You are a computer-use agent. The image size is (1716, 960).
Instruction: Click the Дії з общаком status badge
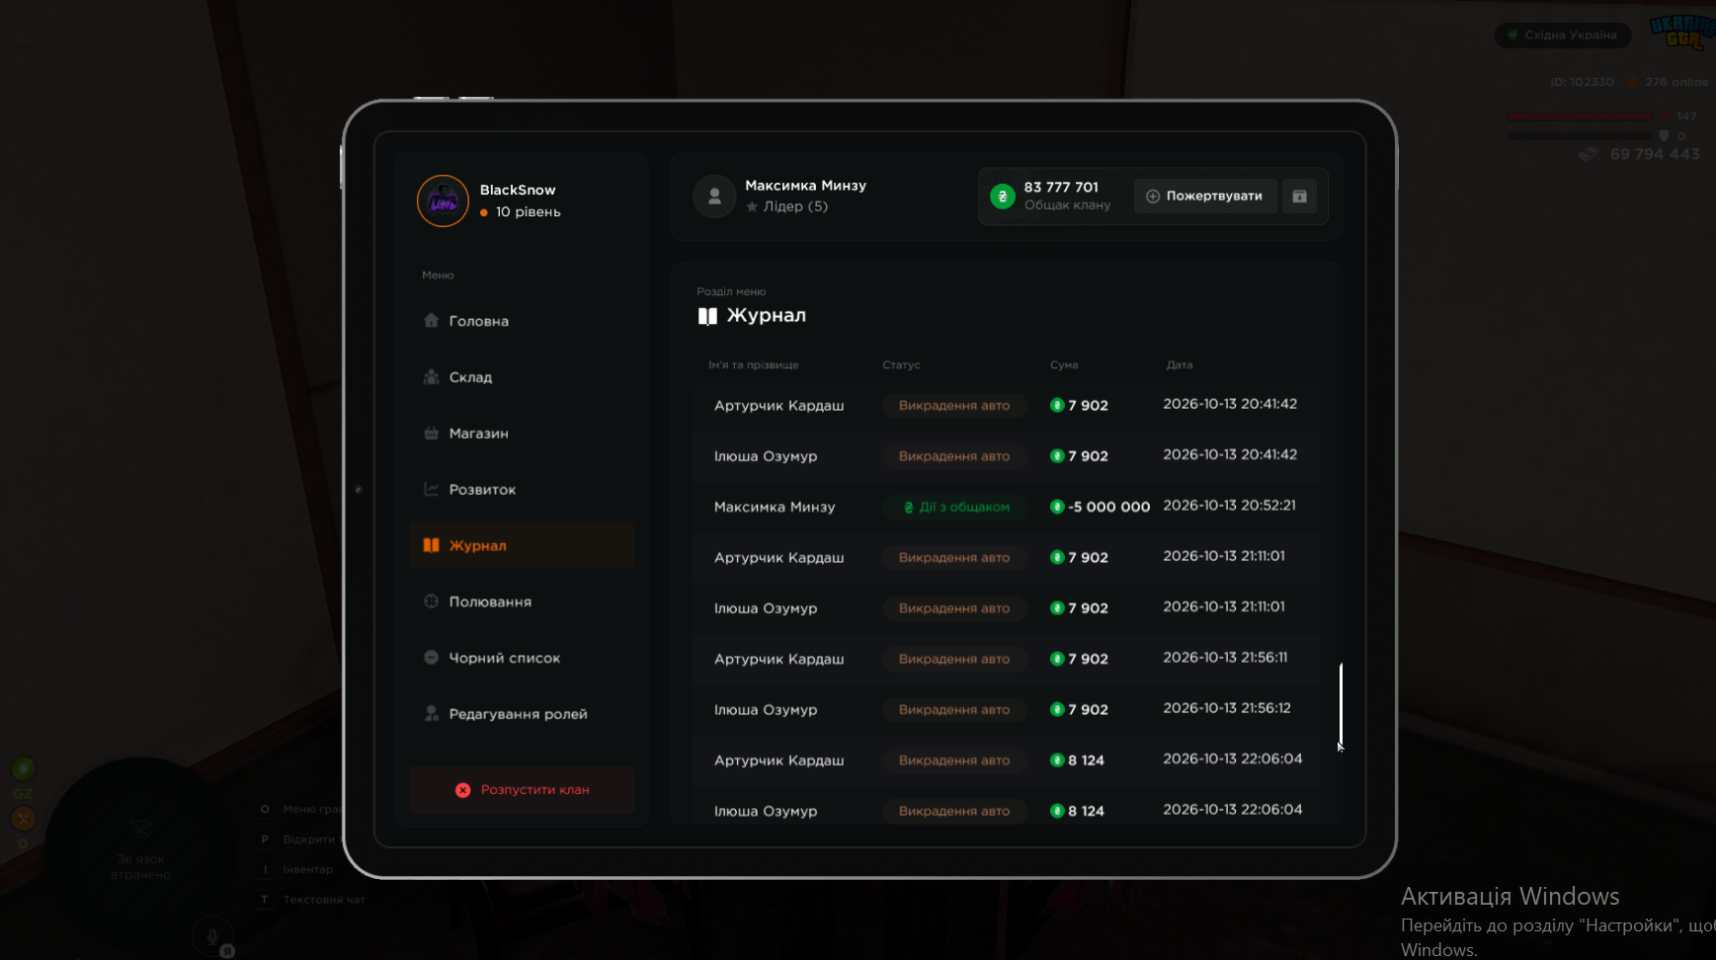[x=955, y=507]
